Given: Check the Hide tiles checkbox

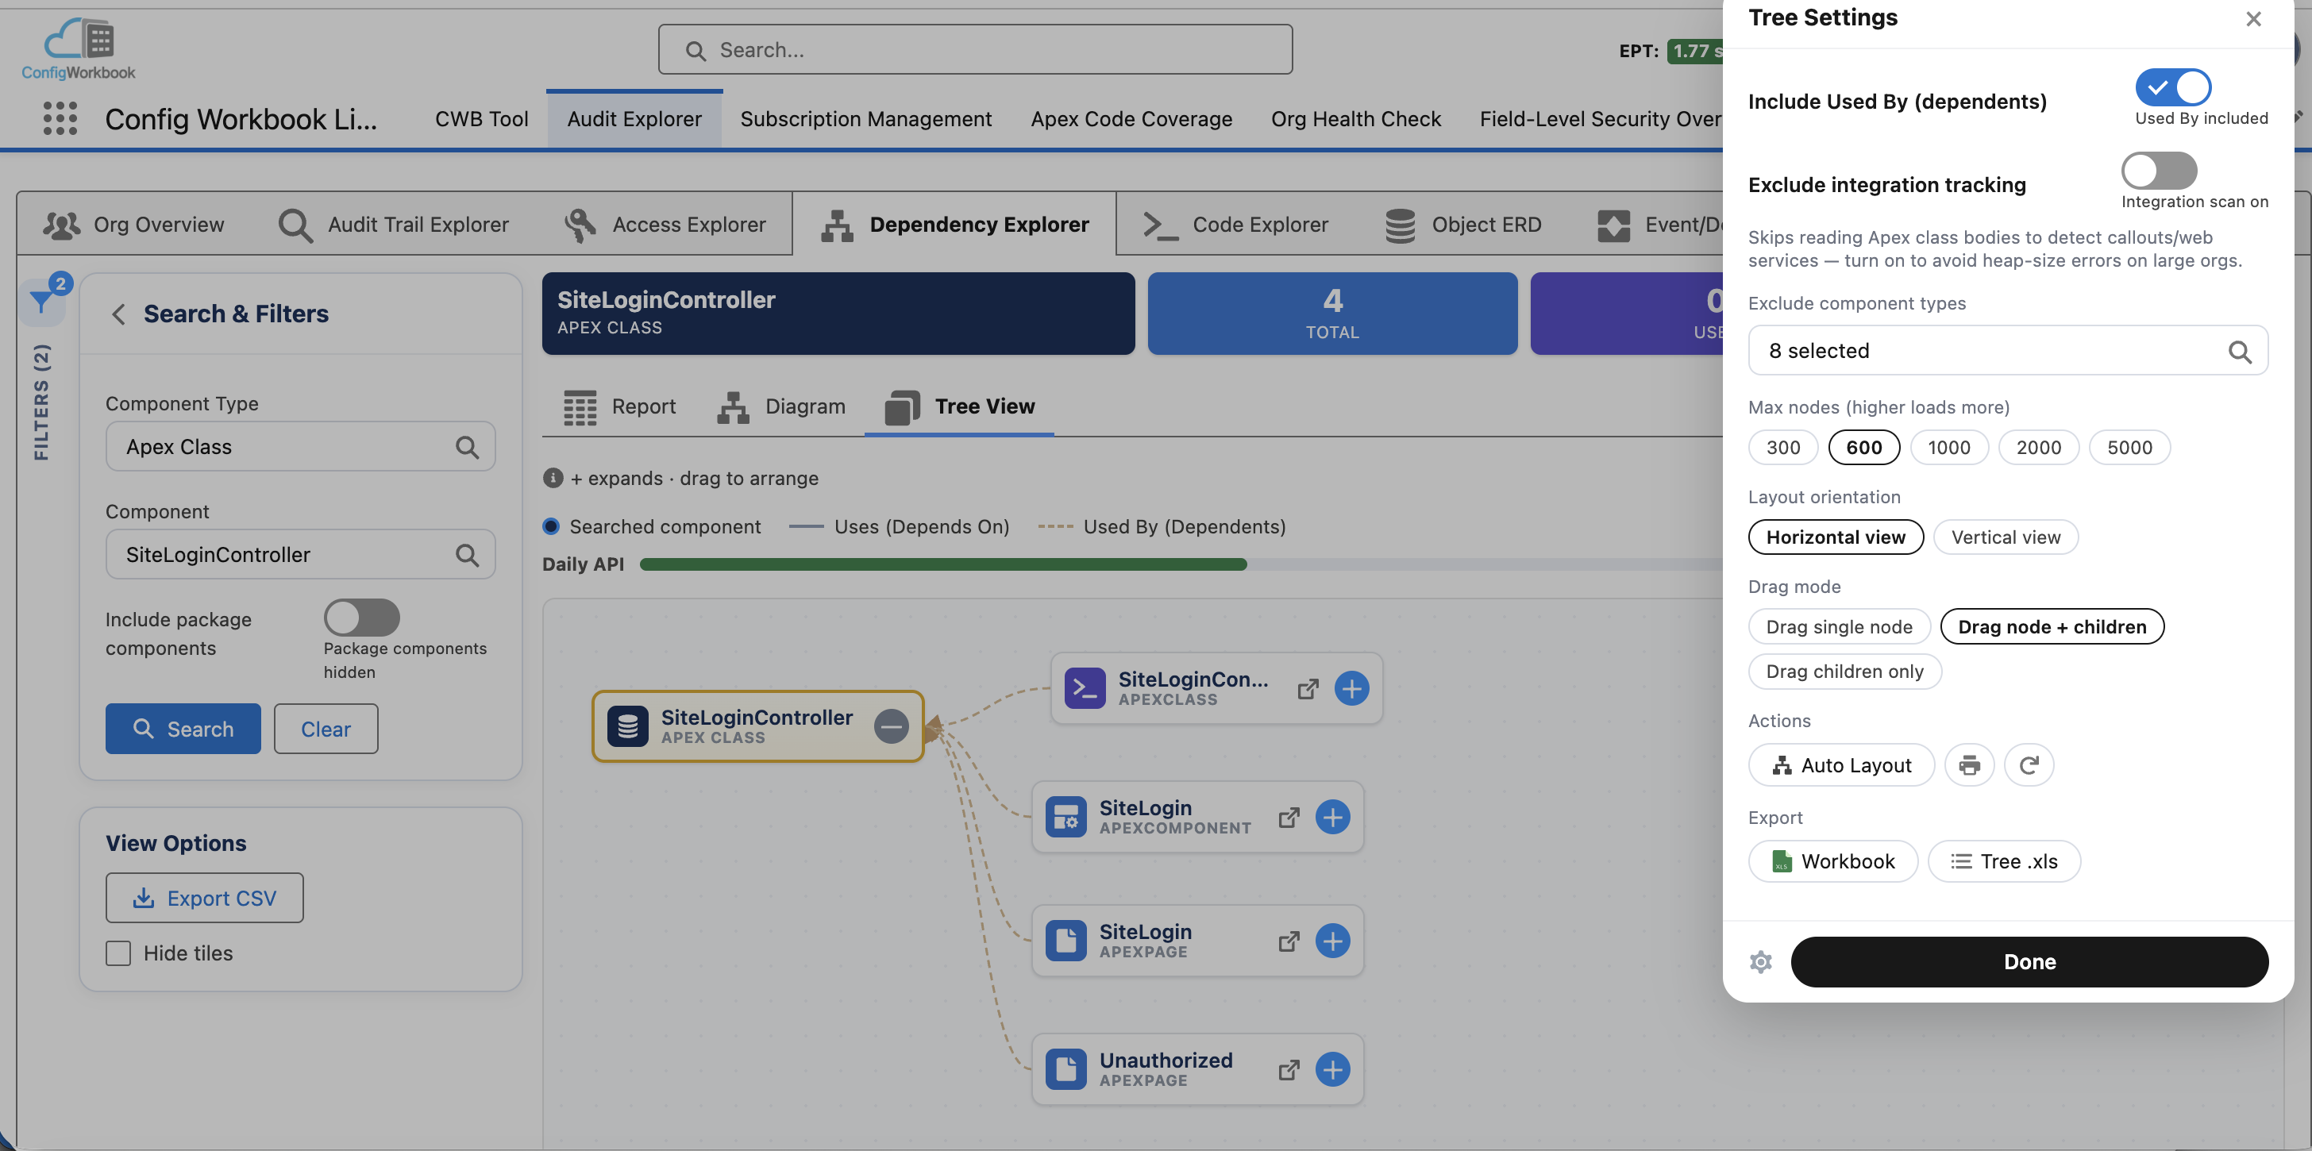Looking at the screenshot, I should [118, 953].
